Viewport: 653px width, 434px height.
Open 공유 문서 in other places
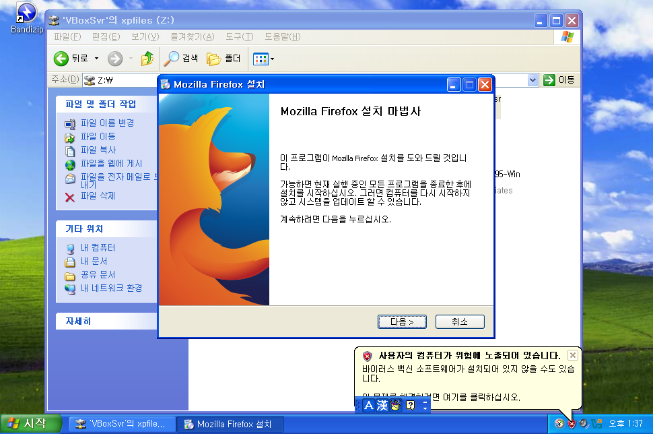pyautogui.click(x=98, y=274)
